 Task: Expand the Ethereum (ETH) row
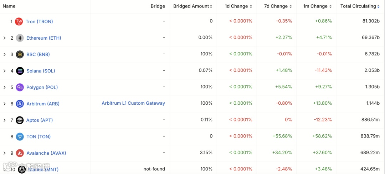coord(5,38)
